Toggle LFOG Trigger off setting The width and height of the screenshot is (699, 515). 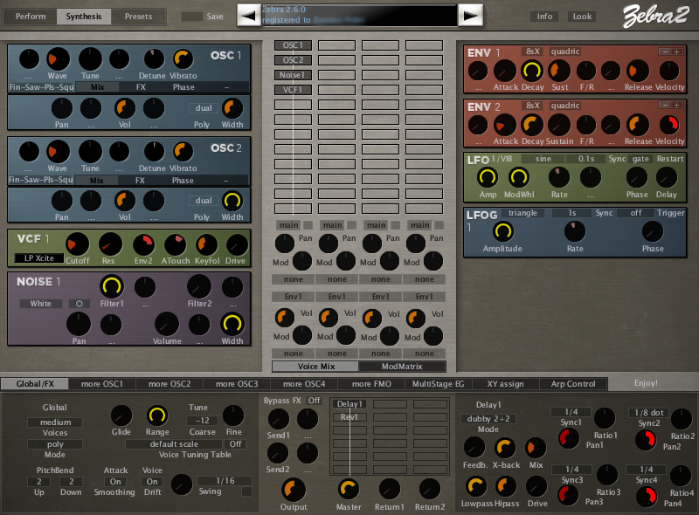(x=636, y=213)
